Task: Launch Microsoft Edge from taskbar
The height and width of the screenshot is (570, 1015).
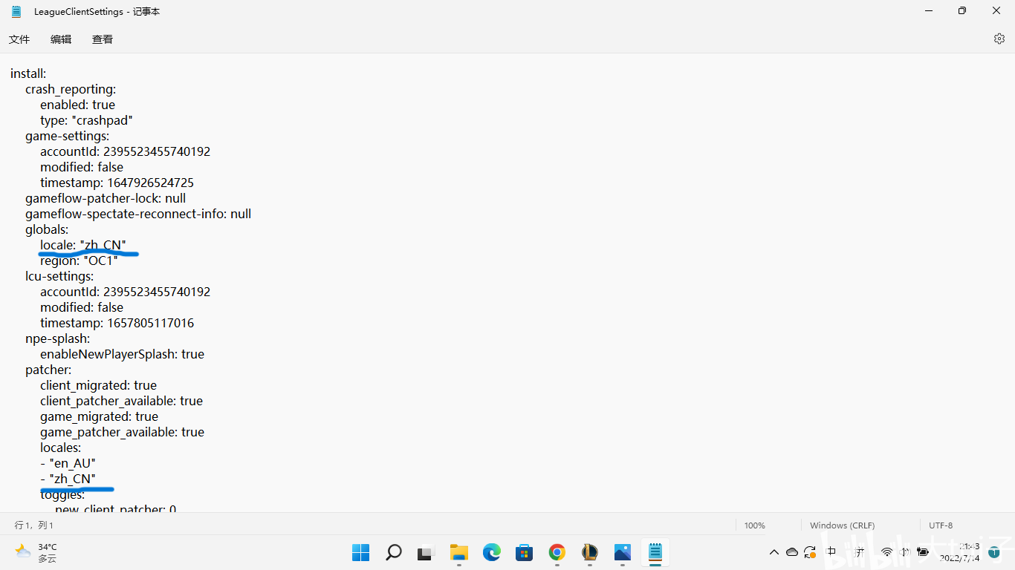Action: [x=492, y=552]
